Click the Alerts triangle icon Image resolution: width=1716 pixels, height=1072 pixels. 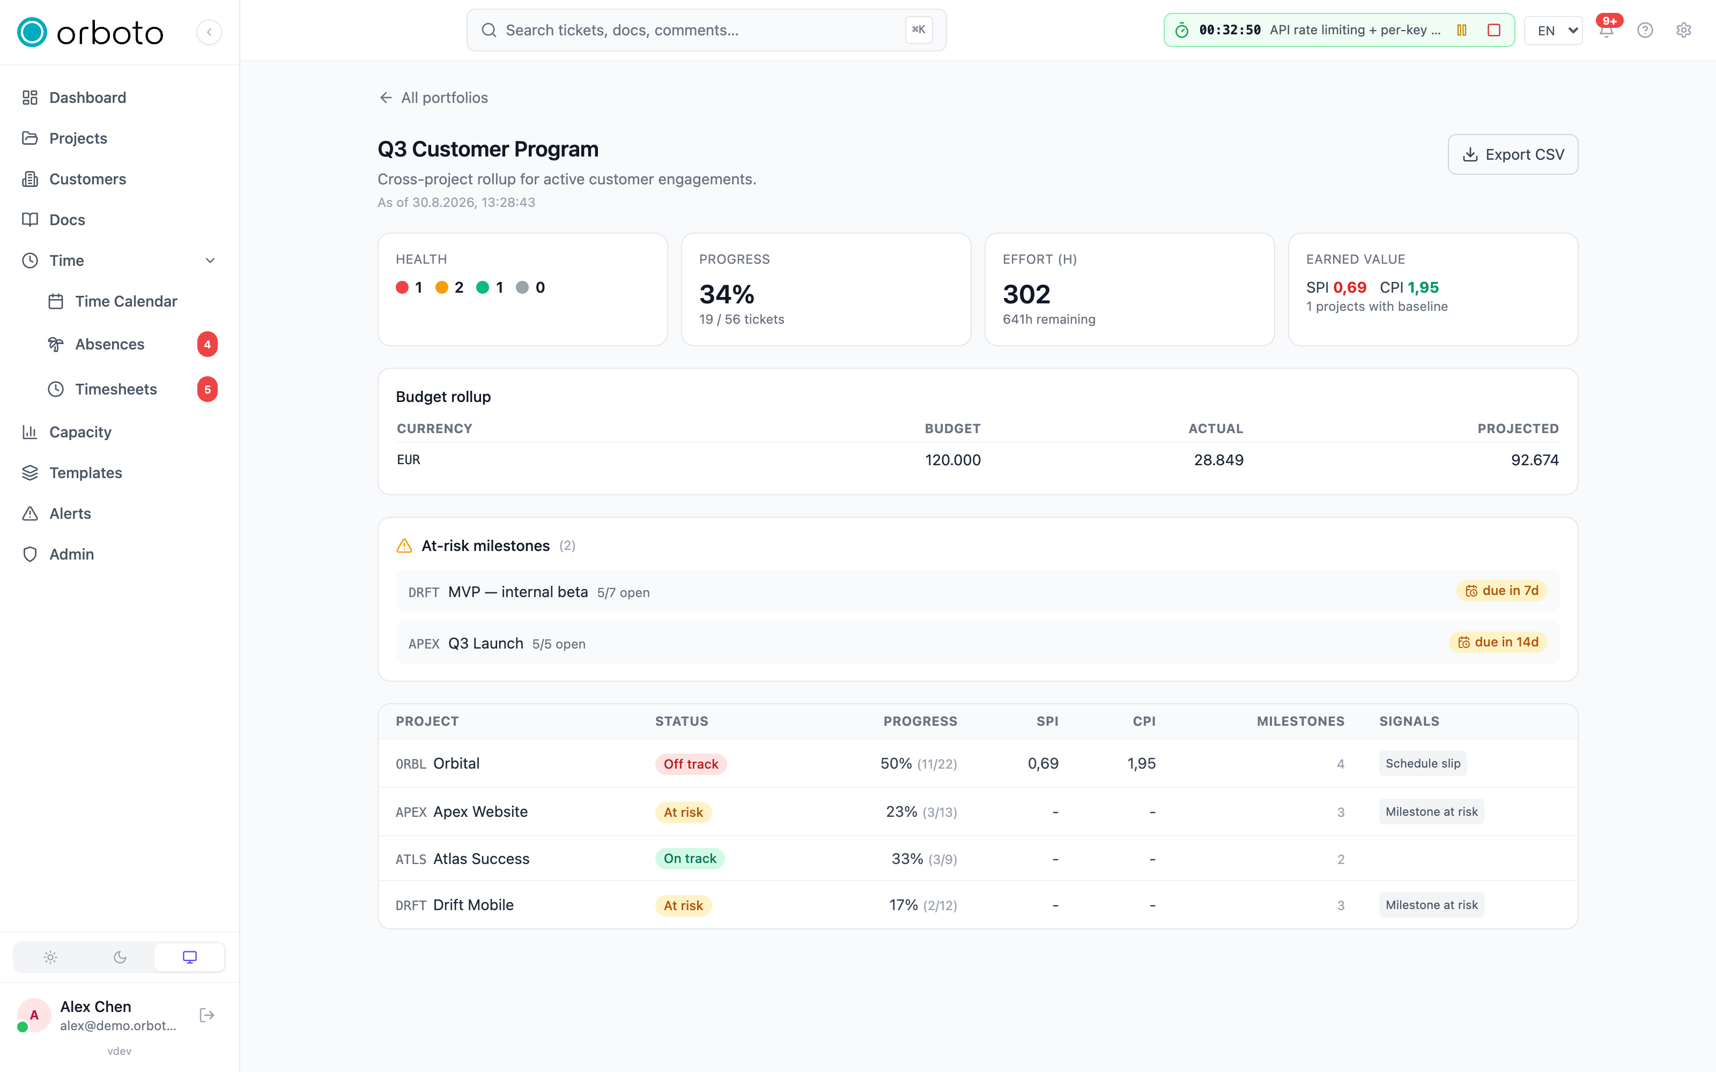click(30, 513)
